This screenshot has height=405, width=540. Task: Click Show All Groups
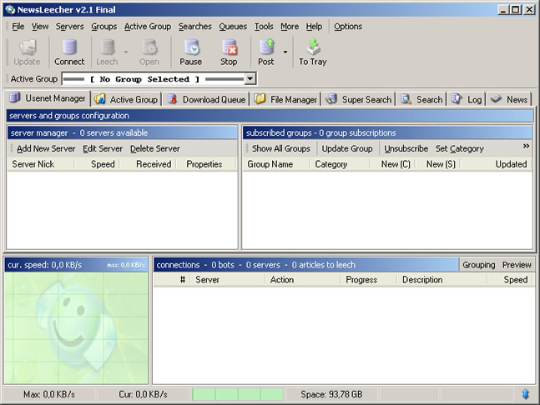coord(281,148)
